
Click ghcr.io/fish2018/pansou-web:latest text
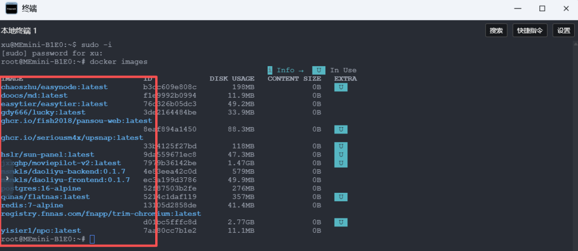[77, 121]
